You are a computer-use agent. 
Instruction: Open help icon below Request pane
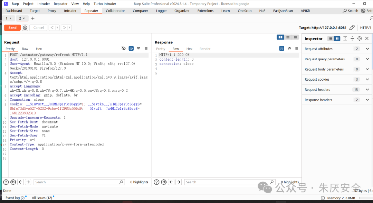tap(6, 182)
